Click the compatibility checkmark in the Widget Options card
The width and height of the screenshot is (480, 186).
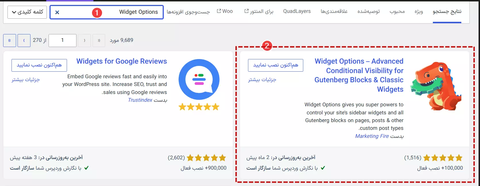[323, 168]
